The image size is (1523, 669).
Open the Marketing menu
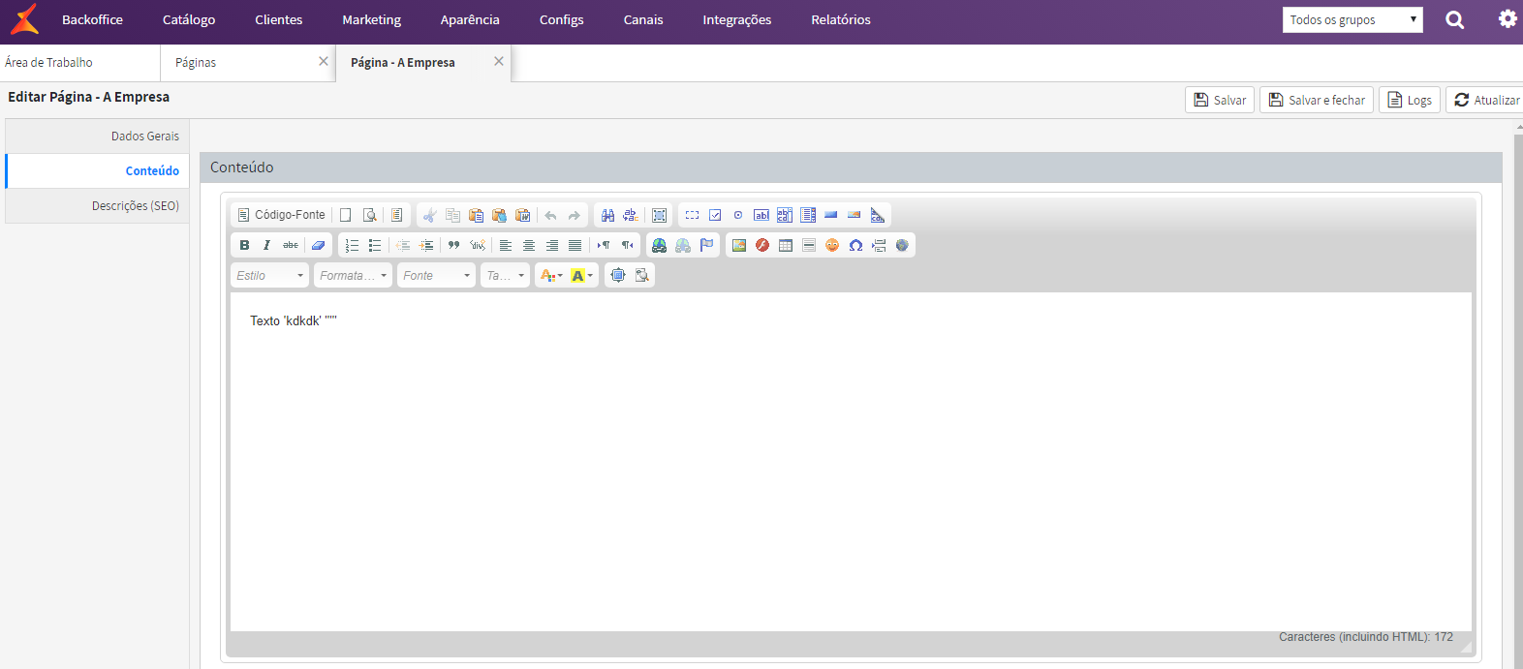pyautogui.click(x=371, y=19)
